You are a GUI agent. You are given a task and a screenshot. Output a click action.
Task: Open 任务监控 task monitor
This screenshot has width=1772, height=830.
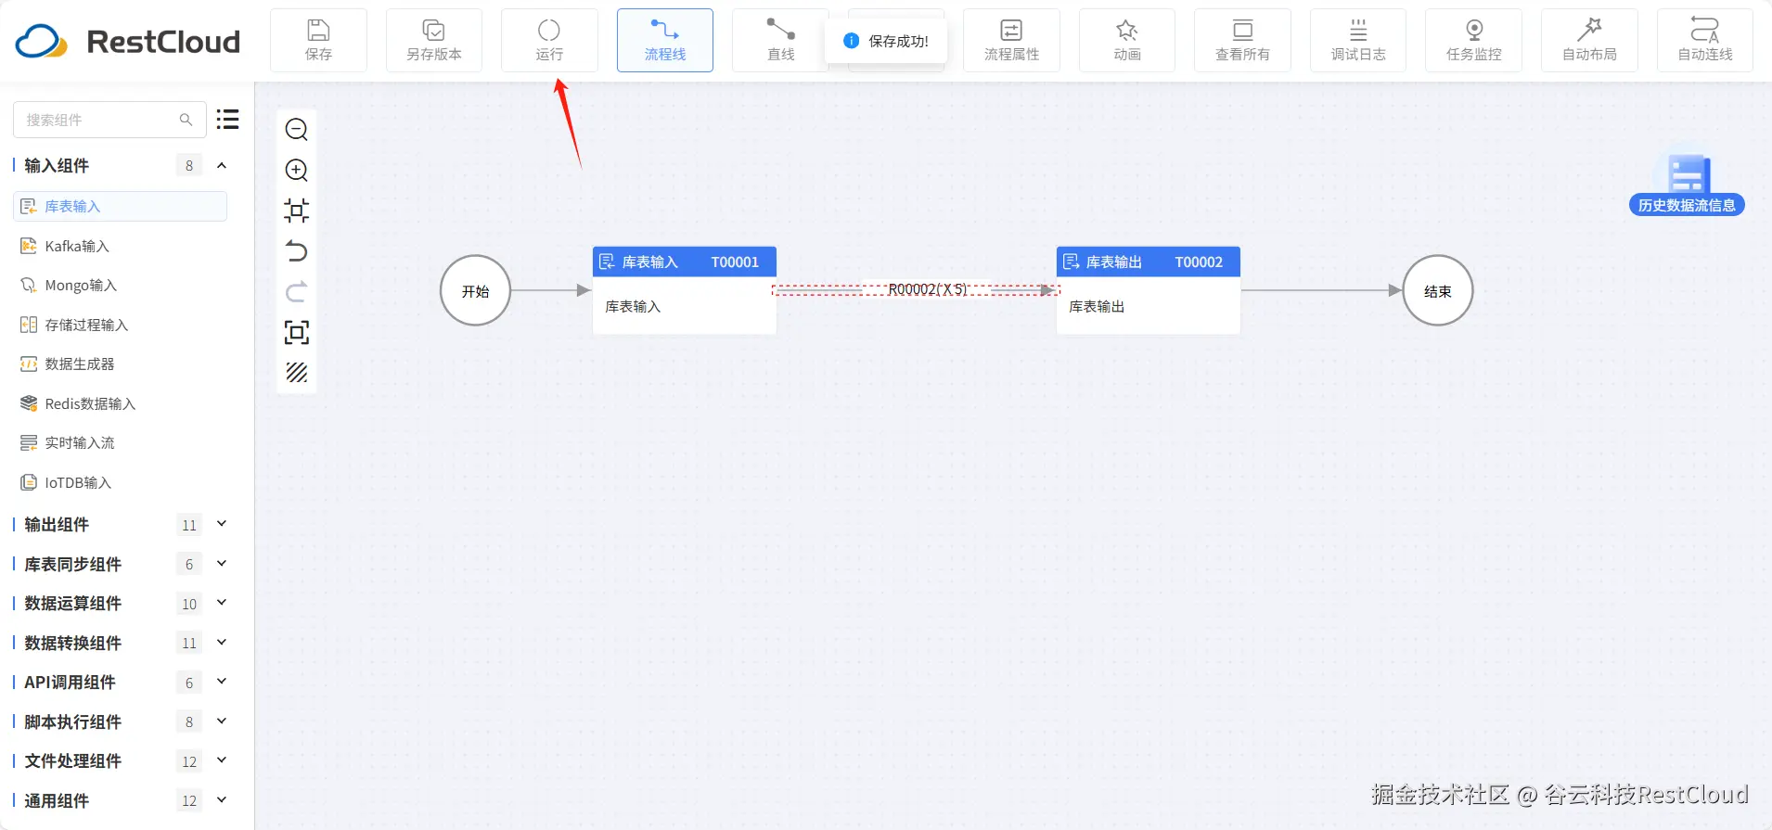tap(1473, 41)
